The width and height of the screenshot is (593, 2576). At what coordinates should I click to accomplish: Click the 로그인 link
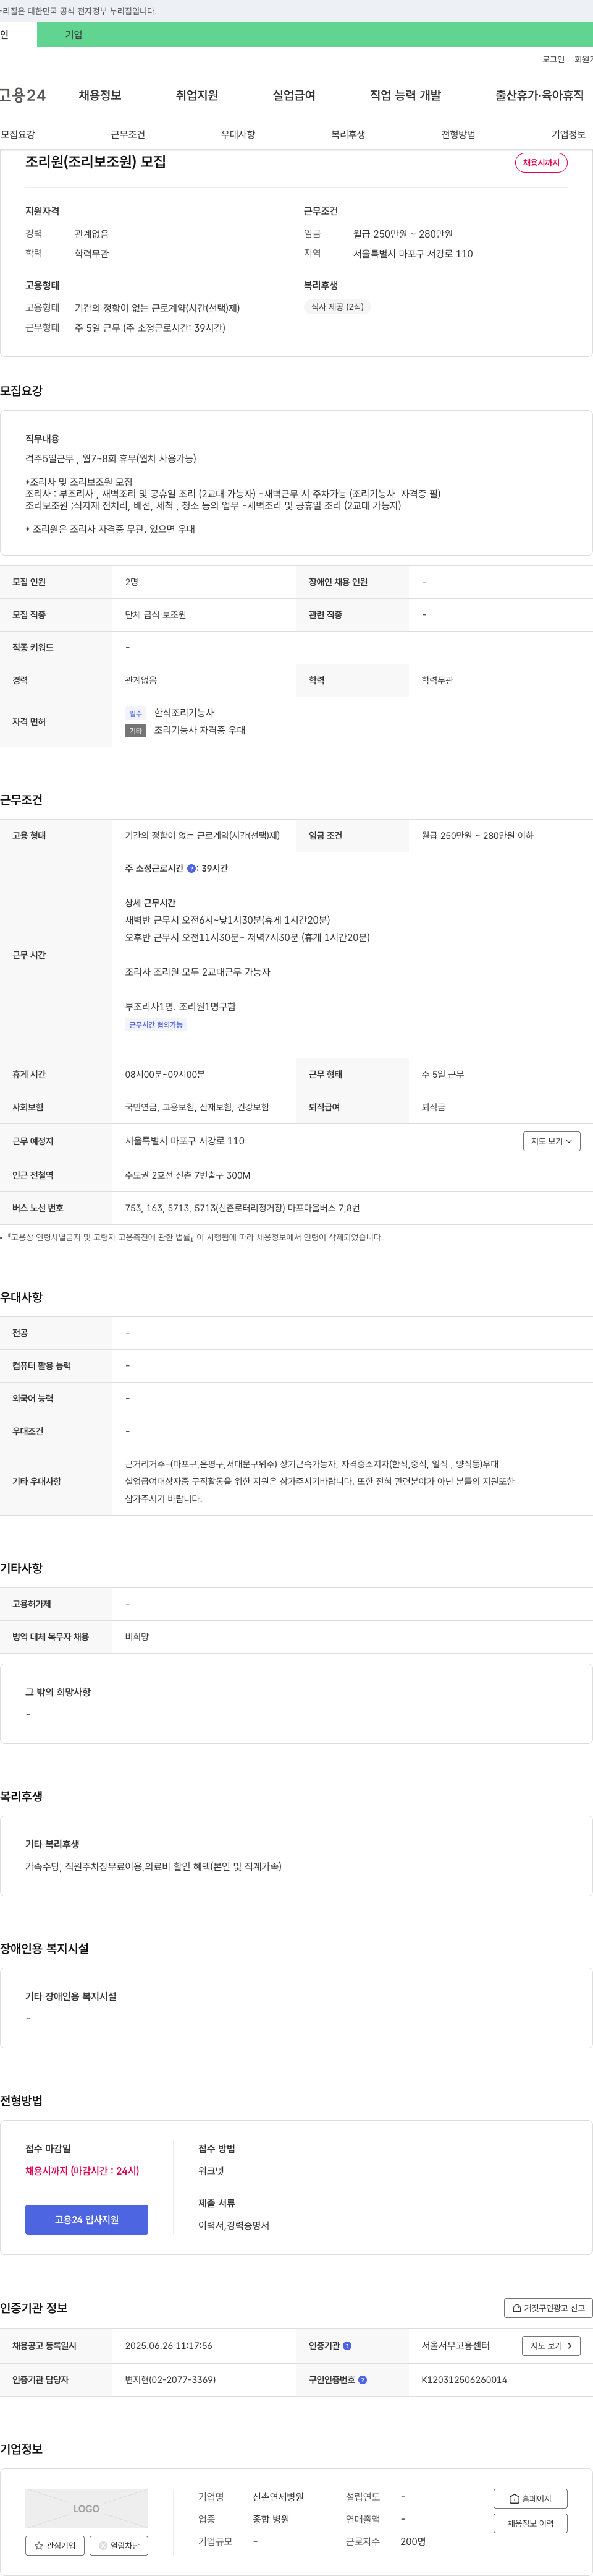coord(553,59)
